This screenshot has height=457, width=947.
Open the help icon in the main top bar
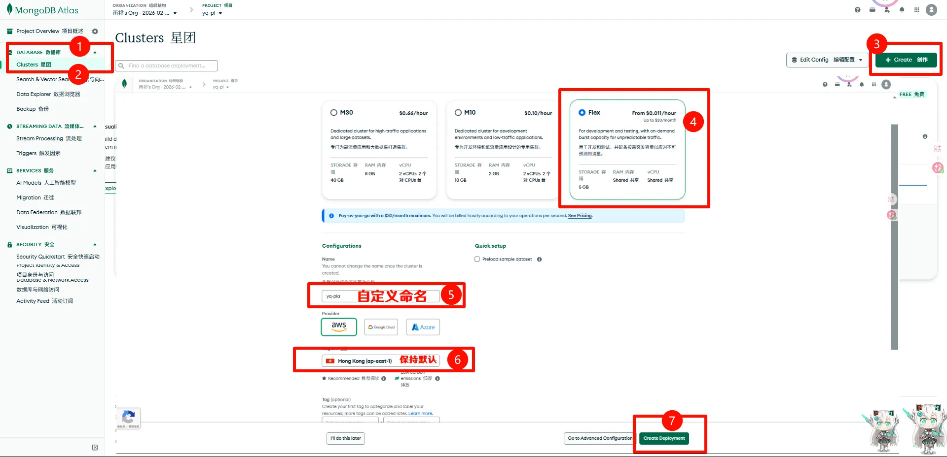pyautogui.click(x=858, y=10)
